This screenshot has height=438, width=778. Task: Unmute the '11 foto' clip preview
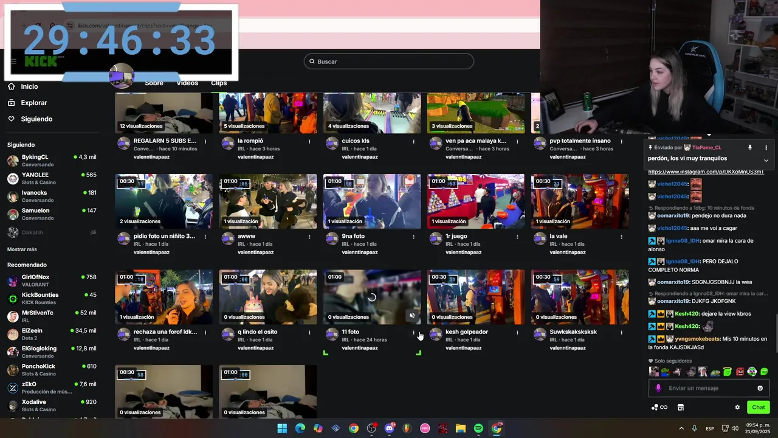coord(412,316)
